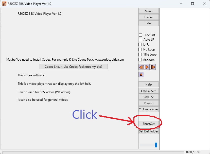Click the app icon in title bar

pos(4,4)
